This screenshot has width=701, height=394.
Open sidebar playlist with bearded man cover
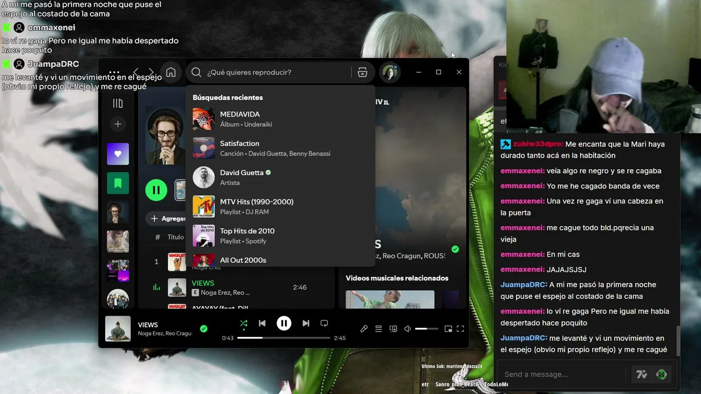(x=118, y=212)
